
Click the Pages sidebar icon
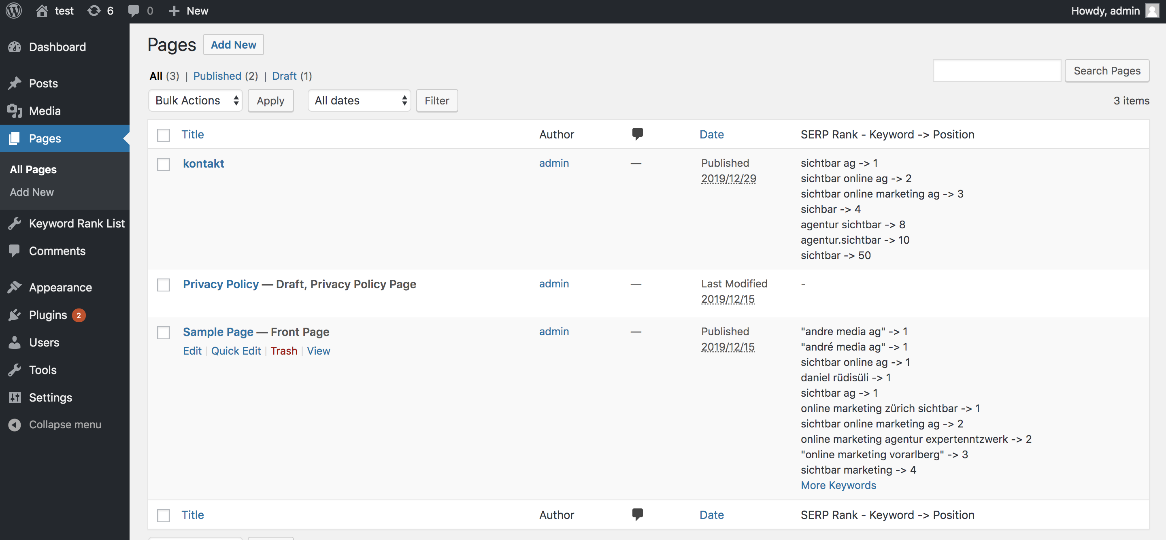(x=15, y=138)
